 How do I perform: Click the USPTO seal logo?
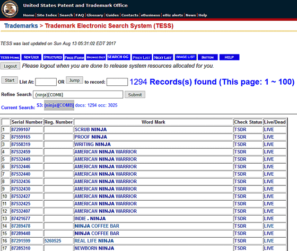pyautogui.click(x=10, y=9)
